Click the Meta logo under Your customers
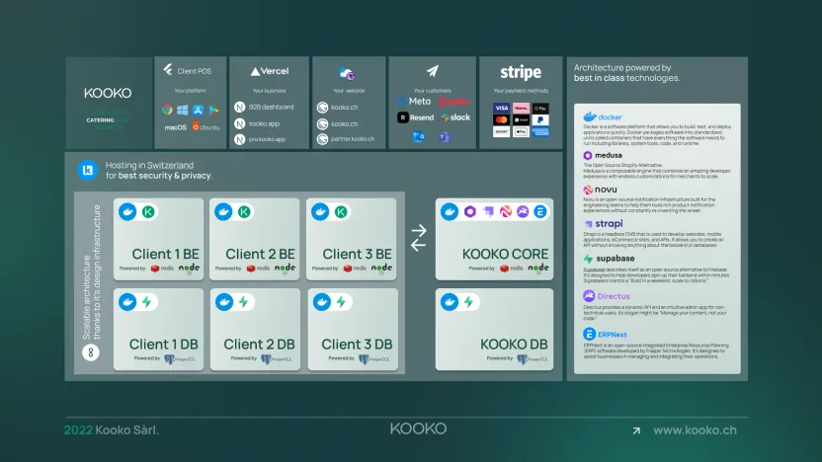 414,101
